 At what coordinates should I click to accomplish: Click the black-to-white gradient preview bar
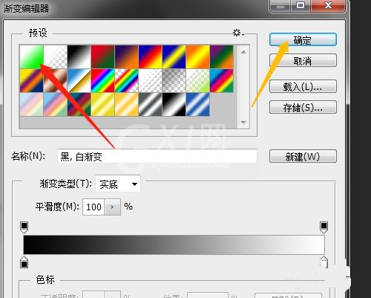click(174, 244)
